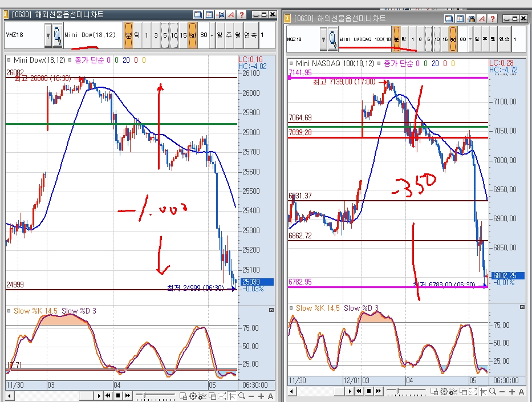532x402 pixels.
Task: Click crosshair cursor icon below Mini Dow chart
Action: tap(232, 396)
